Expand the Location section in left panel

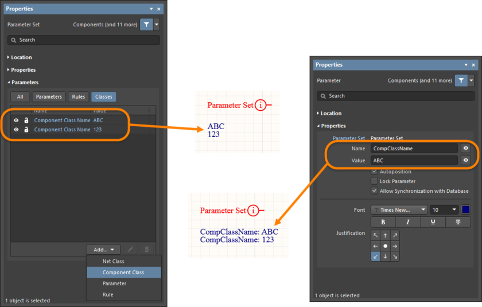[21, 57]
